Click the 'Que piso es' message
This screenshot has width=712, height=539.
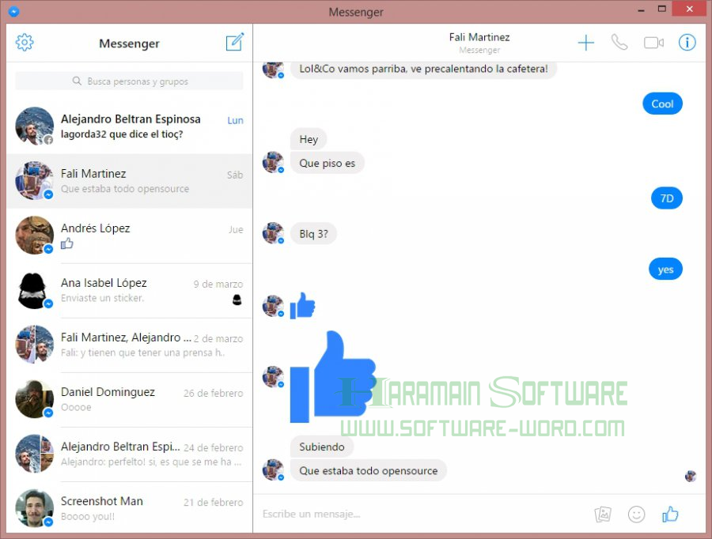(327, 163)
